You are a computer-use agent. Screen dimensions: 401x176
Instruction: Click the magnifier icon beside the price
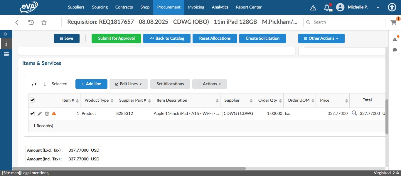click(x=354, y=113)
